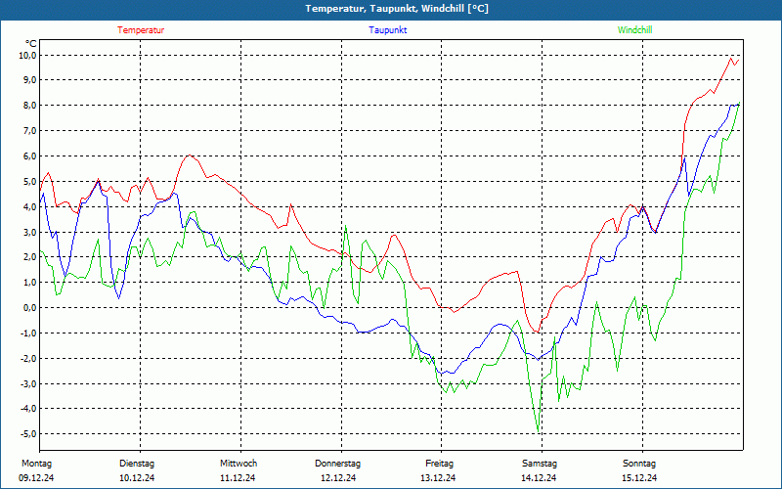
Task: Click the 7,0 y-axis value
Action: 29,131
